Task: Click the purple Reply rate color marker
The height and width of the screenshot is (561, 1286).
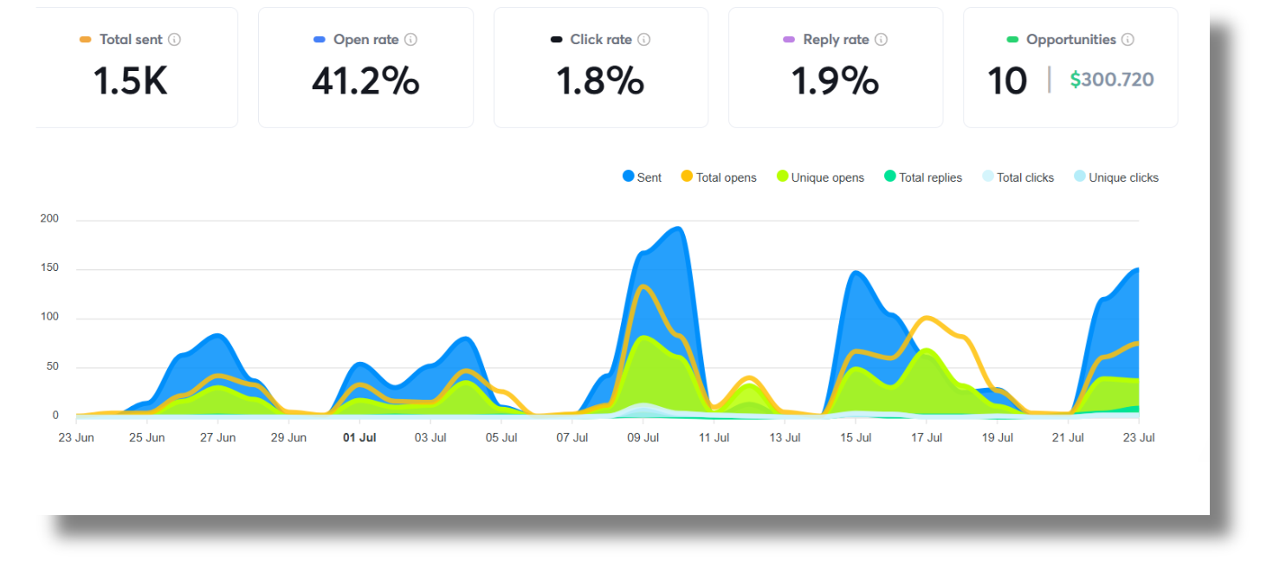Action: coord(789,40)
